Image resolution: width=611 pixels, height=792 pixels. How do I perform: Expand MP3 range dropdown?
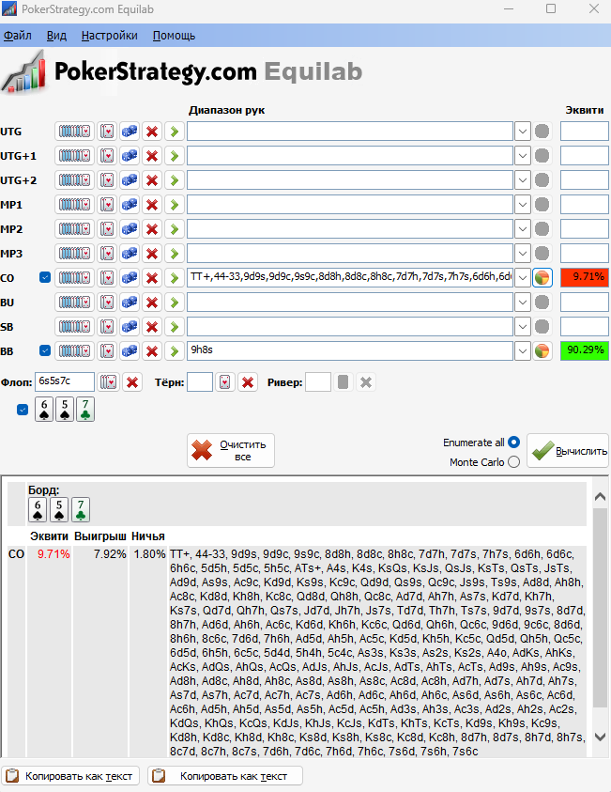tap(523, 254)
